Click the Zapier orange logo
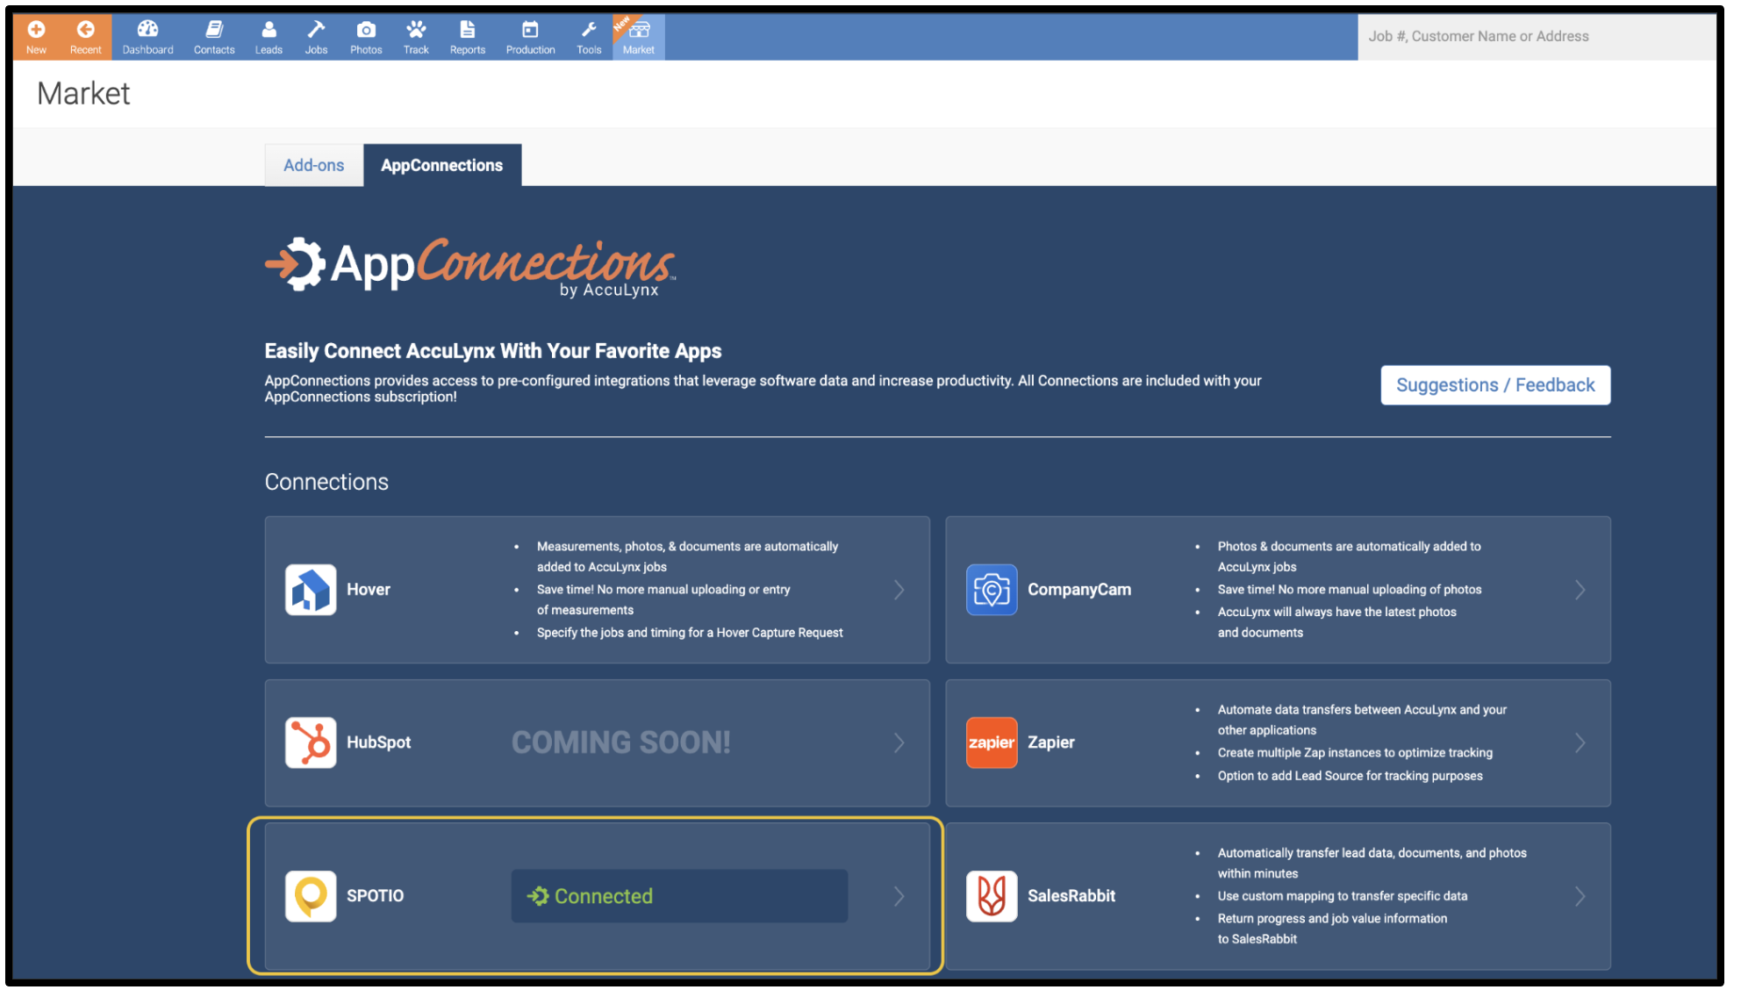Screen dimensions: 1741x997 993,744
